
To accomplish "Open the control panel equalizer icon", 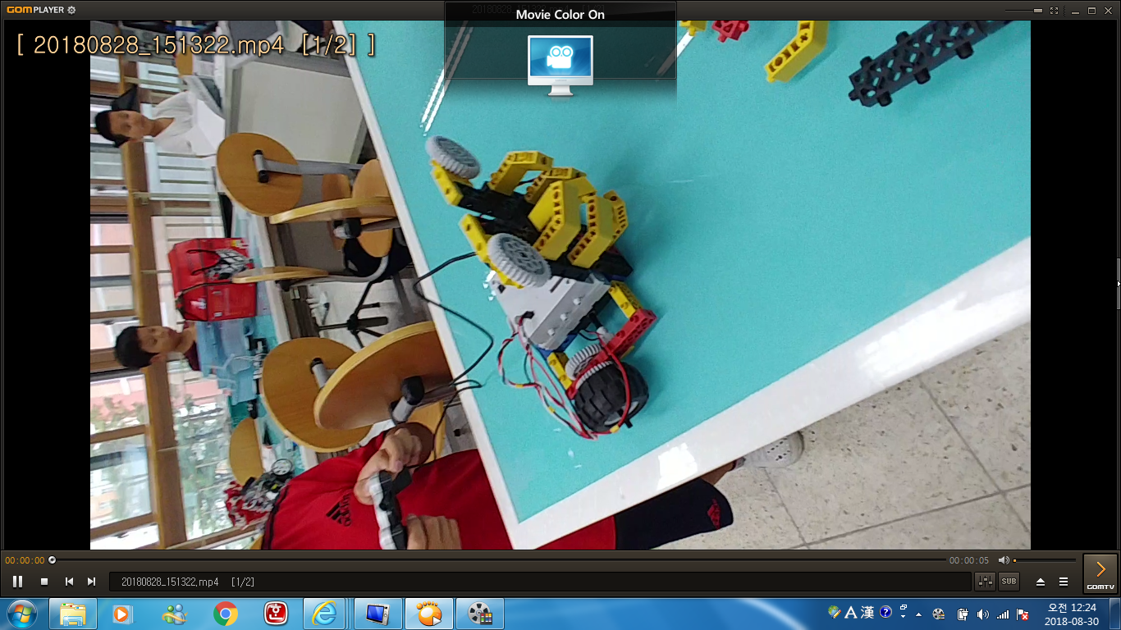I will pyautogui.click(x=985, y=582).
